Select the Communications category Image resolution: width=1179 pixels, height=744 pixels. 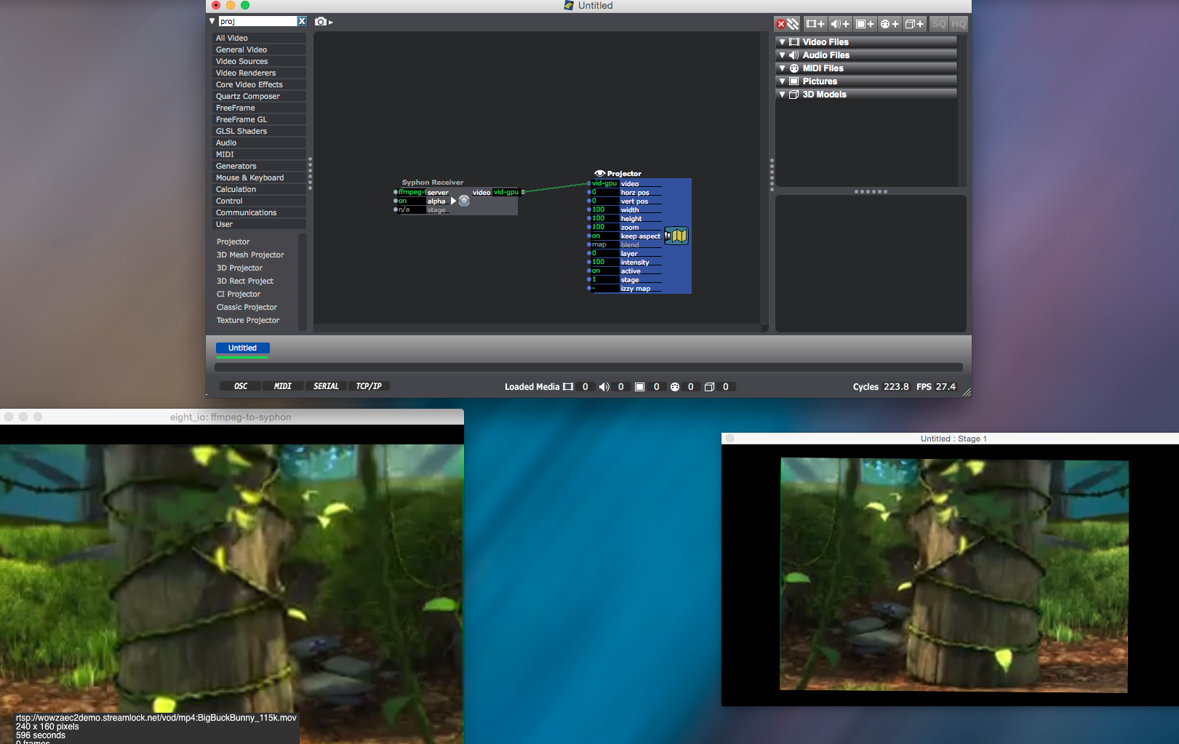pos(259,212)
